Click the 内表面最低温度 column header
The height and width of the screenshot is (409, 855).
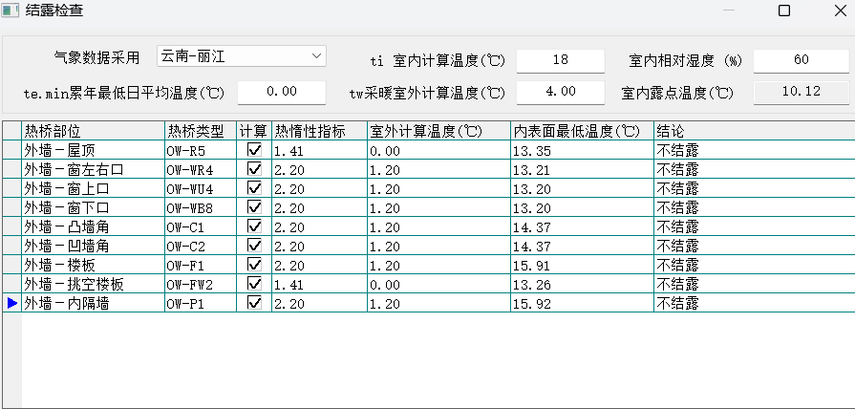click(x=582, y=130)
